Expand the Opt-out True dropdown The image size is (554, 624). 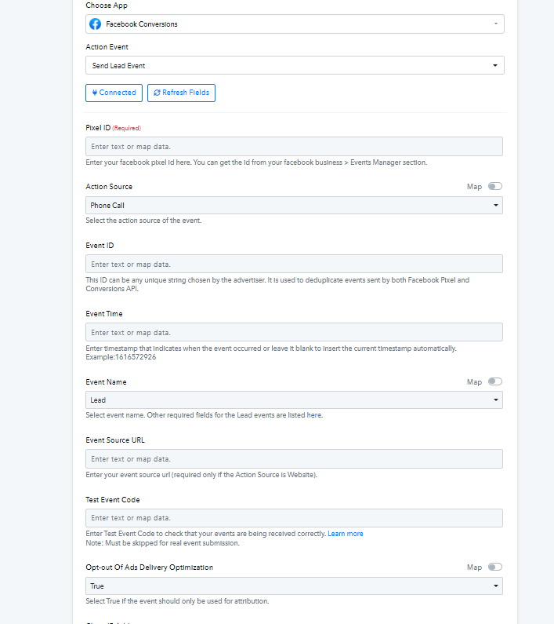294,586
